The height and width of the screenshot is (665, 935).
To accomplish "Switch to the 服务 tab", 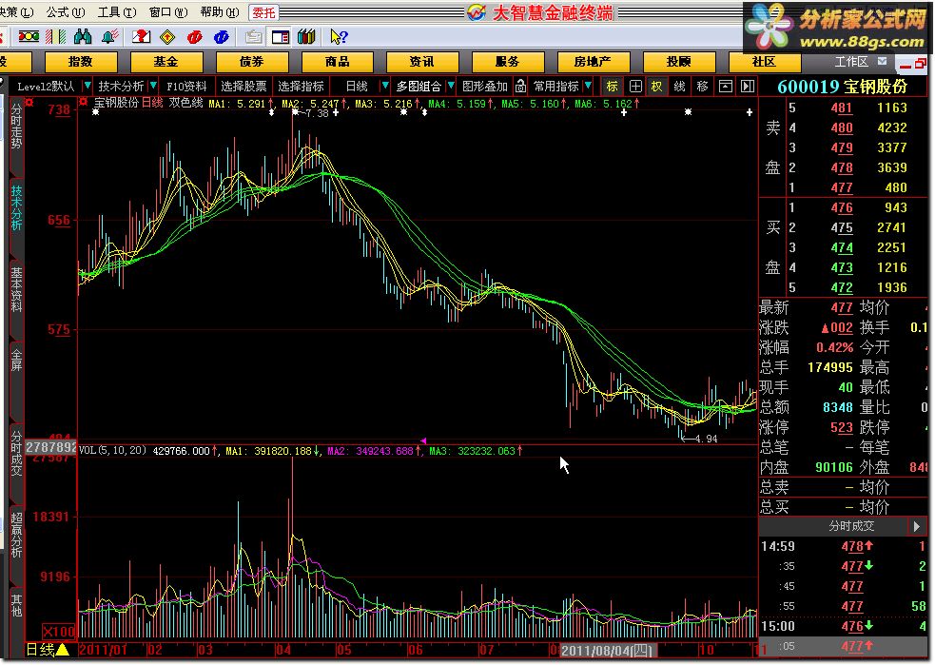I will click(508, 62).
